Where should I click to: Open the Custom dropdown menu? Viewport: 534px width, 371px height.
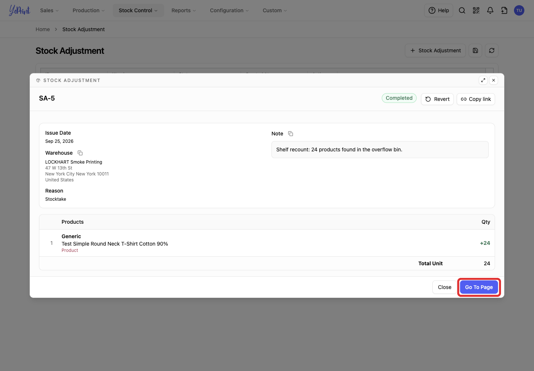[275, 10]
